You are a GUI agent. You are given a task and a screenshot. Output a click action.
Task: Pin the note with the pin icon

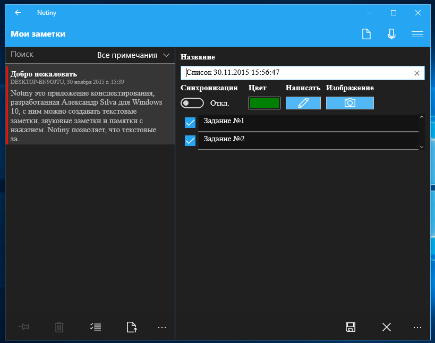tap(23, 327)
